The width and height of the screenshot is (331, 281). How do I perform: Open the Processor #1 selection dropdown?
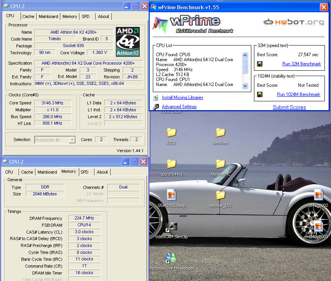click(72, 140)
